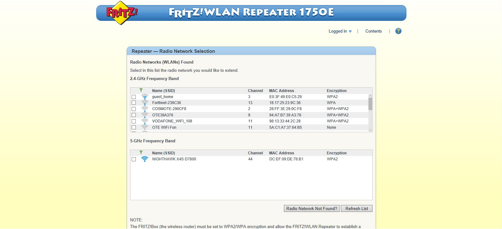This screenshot has height=229, width=502.
Task: Click scroll down arrow of 2.4-GHz list
Action: click(370, 130)
